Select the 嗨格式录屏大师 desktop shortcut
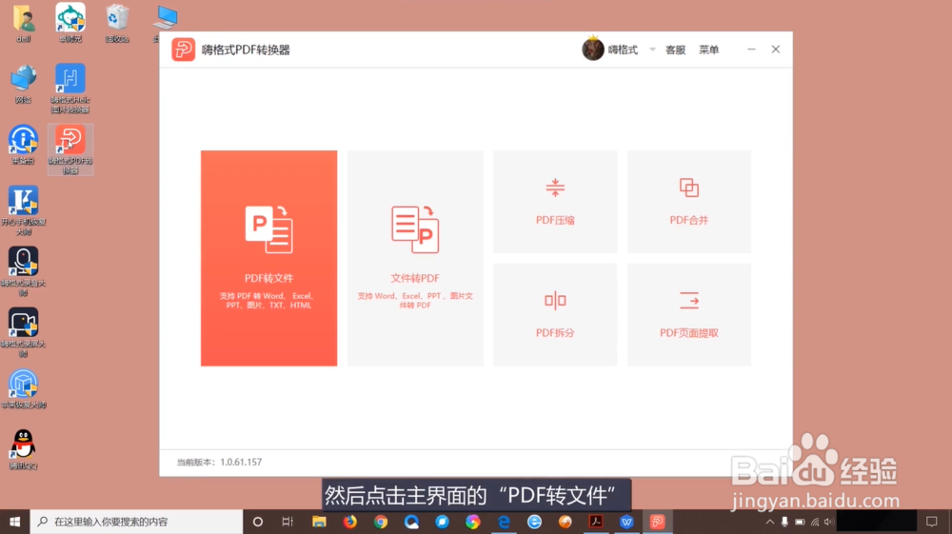The image size is (952, 534). click(23, 332)
